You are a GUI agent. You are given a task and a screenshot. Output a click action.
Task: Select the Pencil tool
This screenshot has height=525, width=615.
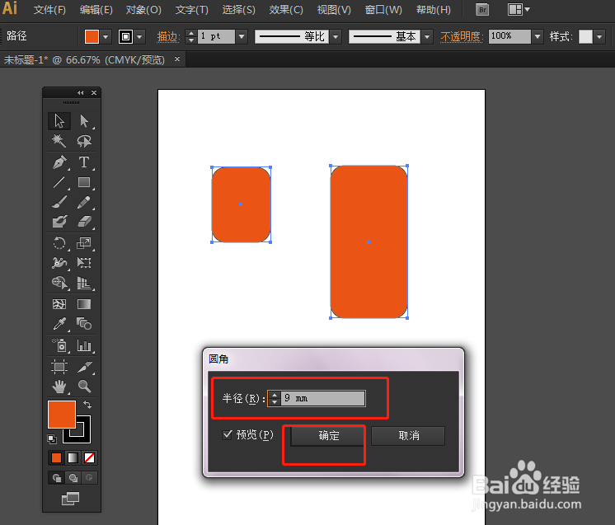point(84,202)
